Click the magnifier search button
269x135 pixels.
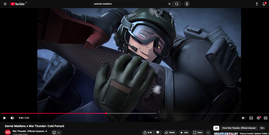click(x=177, y=4)
